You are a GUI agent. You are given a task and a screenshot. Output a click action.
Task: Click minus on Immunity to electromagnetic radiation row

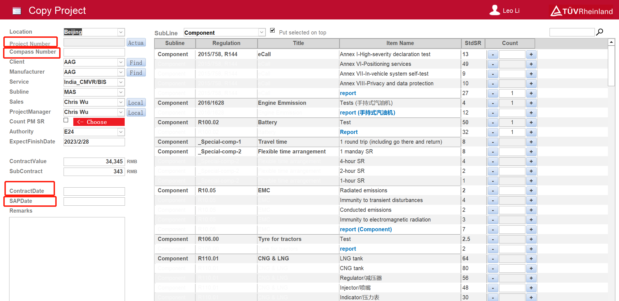click(x=493, y=220)
